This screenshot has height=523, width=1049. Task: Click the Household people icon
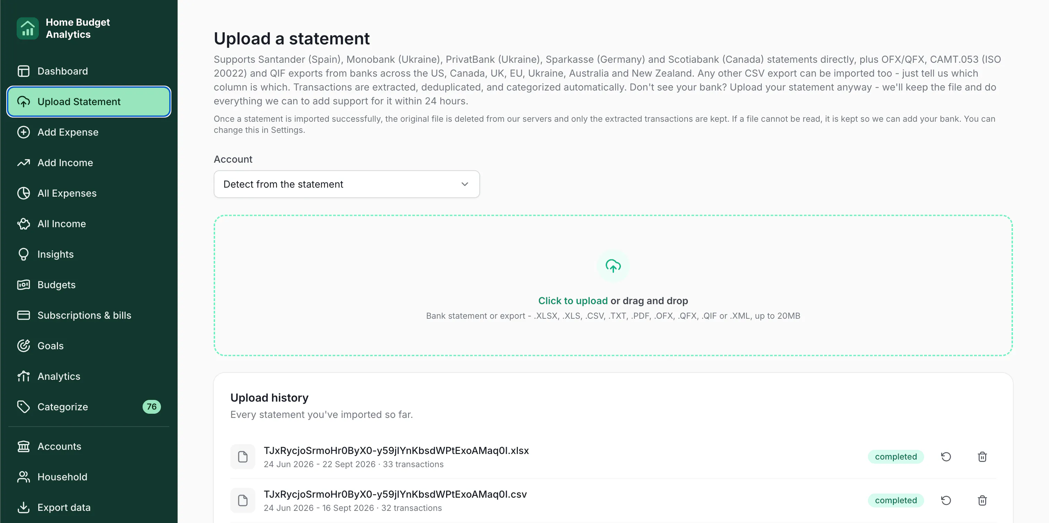coord(24,477)
